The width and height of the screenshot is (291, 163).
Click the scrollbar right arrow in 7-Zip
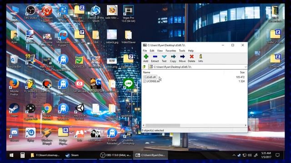246,125
